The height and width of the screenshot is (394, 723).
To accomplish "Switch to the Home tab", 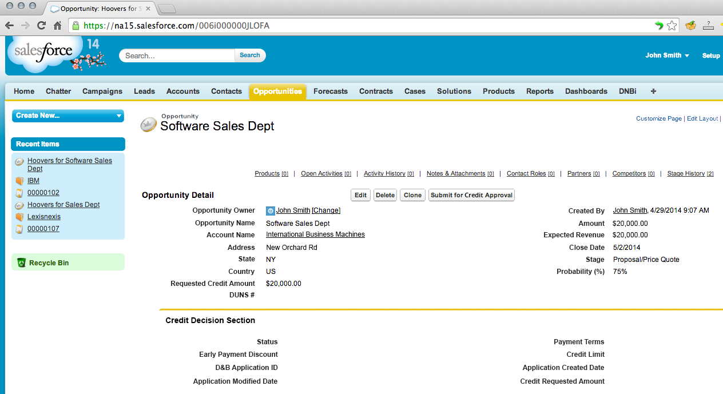I will pyautogui.click(x=24, y=91).
